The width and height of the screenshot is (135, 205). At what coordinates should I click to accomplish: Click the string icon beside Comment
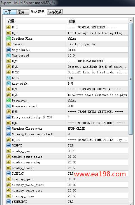pos(8,44)
